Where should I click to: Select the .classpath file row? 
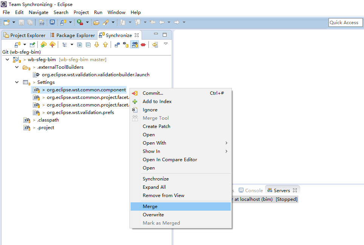click(x=41, y=120)
